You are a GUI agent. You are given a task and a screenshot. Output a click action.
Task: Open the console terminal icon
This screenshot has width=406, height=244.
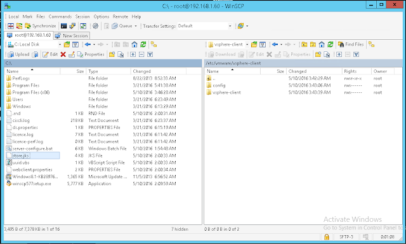click(63, 26)
